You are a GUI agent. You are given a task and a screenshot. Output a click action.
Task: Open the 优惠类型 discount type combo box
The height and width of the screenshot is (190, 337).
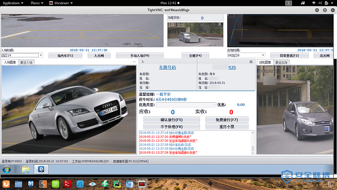(186, 105)
